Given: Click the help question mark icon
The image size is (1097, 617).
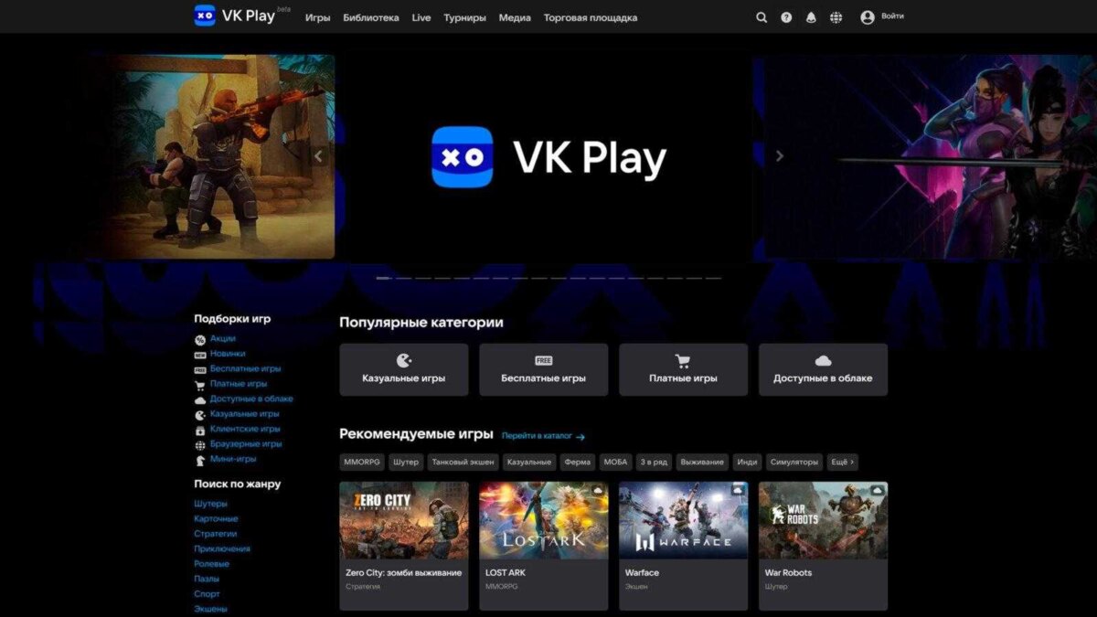Looking at the screenshot, I should pos(785,16).
